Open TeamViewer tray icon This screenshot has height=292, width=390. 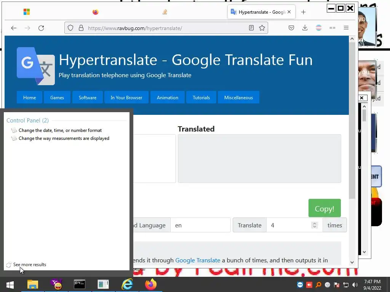tap(300, 285)
